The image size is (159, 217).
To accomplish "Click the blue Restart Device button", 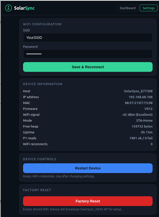I will click(88, 168).
